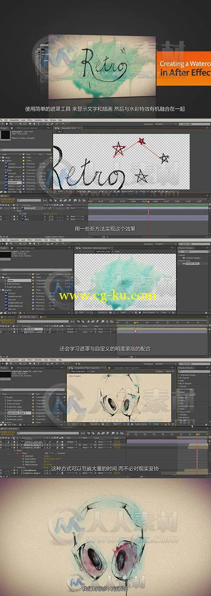Expand Transform group in the headphones timeline
Viewport: 211px width, 596px height.
[x=15, y=467]
